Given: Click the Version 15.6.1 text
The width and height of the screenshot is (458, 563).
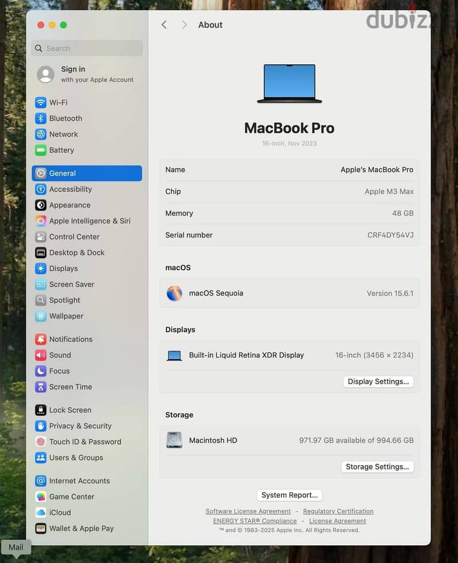Looking at the screenshot, I should tap(390, 293).
